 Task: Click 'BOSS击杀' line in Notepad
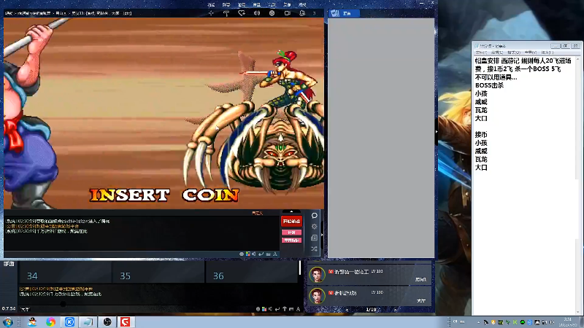[x=489, y=85]
